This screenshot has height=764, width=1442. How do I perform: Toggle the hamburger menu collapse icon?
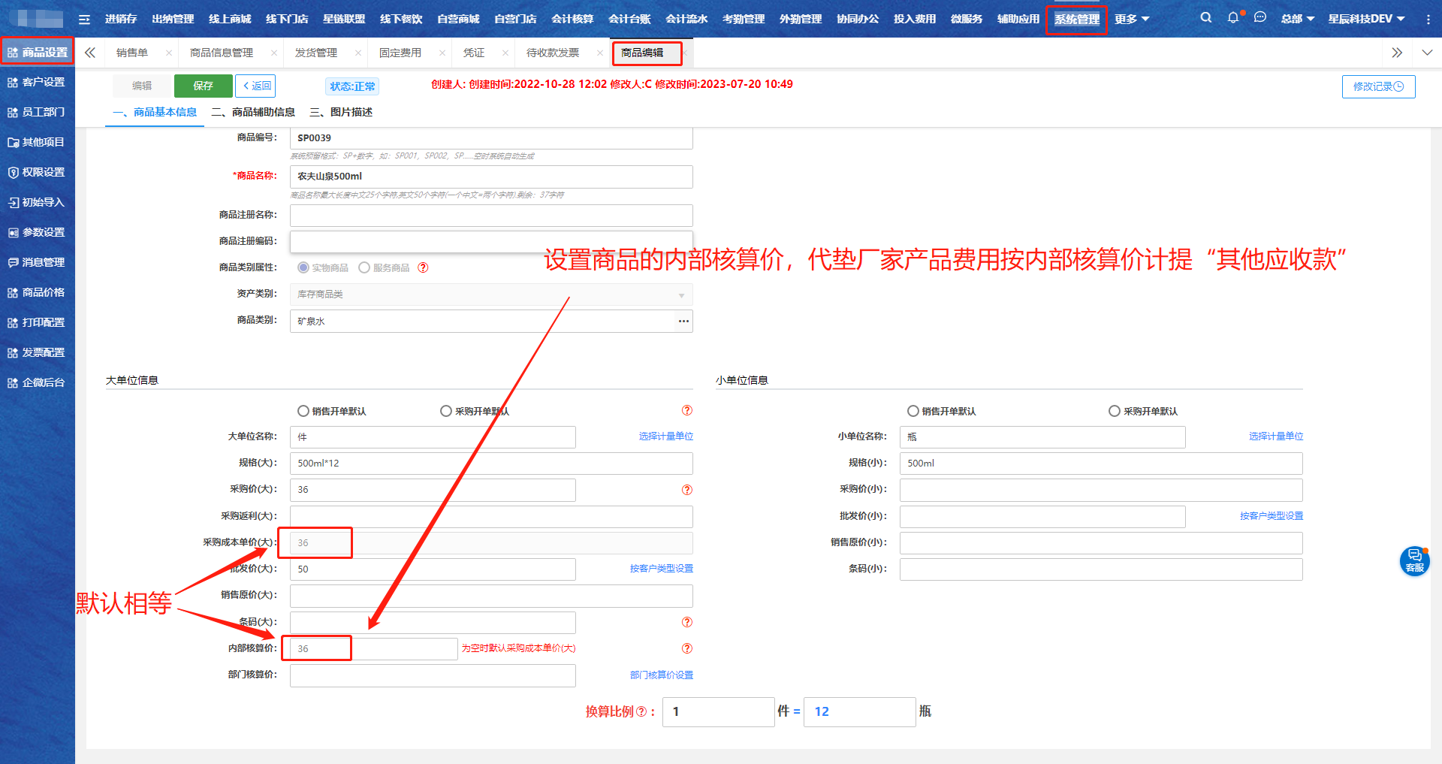pyautogui.click(x=84, y=20)
